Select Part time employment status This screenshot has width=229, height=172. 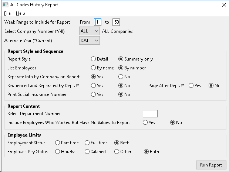pos(67,143)
